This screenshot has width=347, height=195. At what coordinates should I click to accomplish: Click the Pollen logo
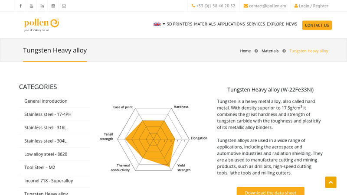pyautogui.click(x=41, y=25)
